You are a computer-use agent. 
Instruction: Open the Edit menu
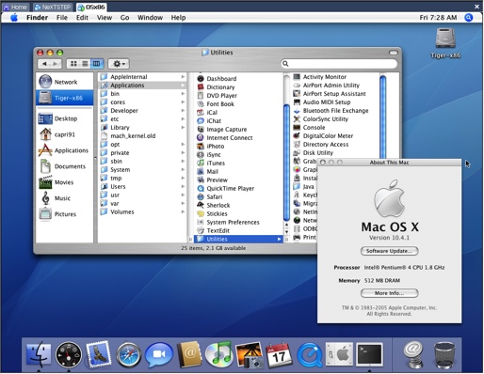tap(82, 18)
